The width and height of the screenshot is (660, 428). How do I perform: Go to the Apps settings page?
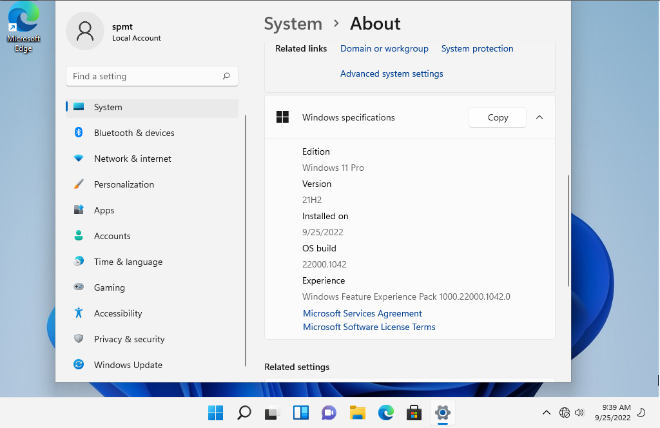click(x=104, y=210)
